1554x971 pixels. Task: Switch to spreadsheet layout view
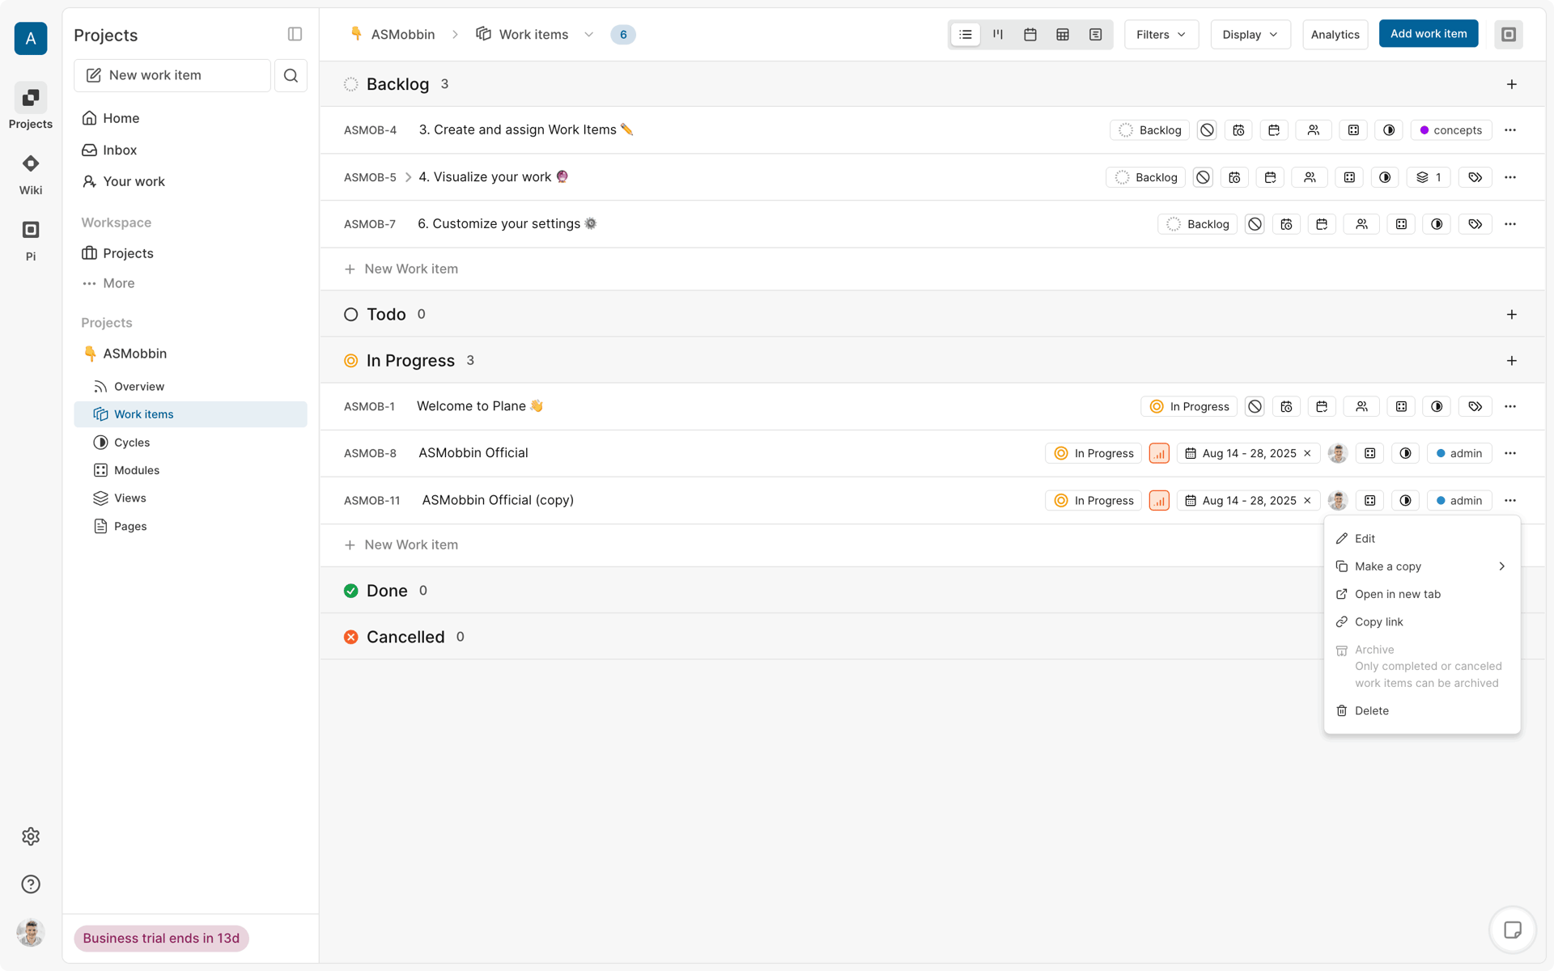(1063, 35)
